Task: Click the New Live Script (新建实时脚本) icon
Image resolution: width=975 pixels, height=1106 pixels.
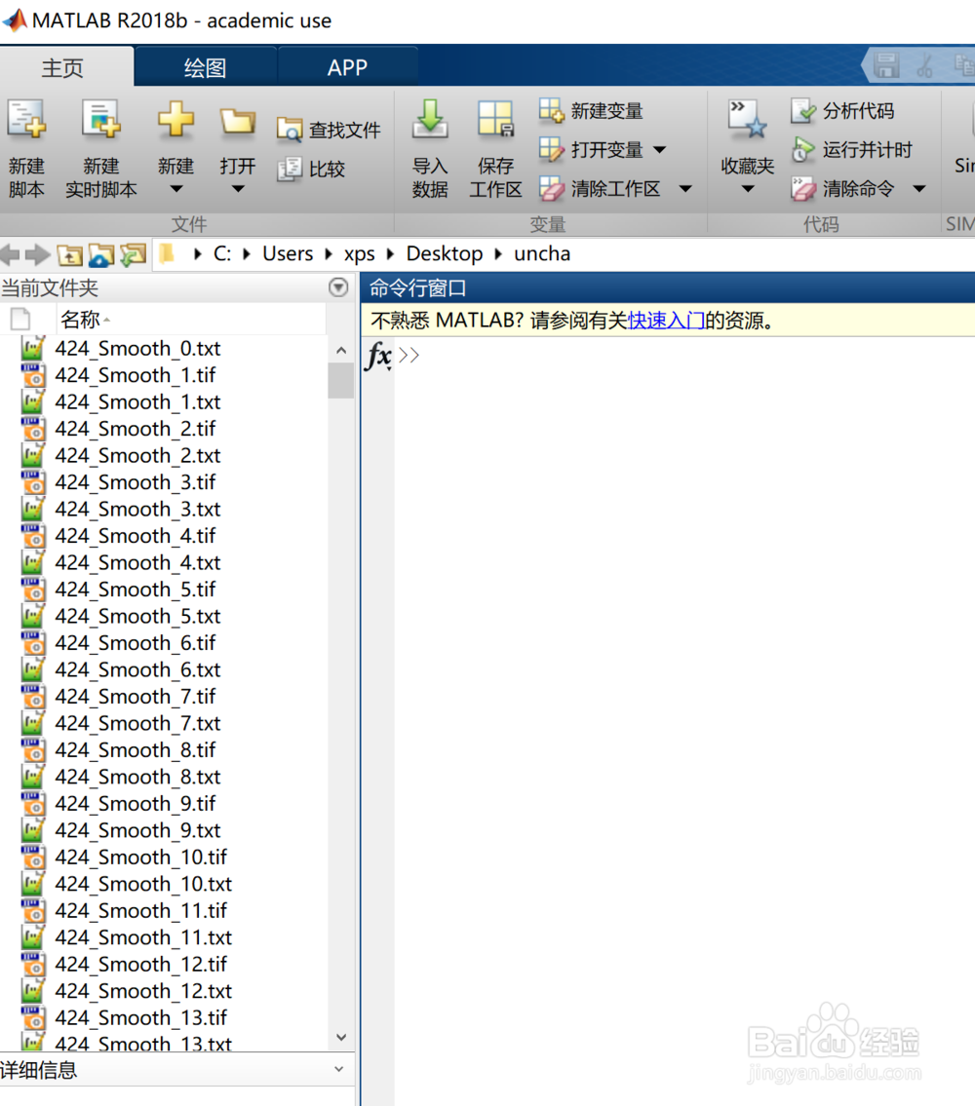Action: [x=101, y=119]
